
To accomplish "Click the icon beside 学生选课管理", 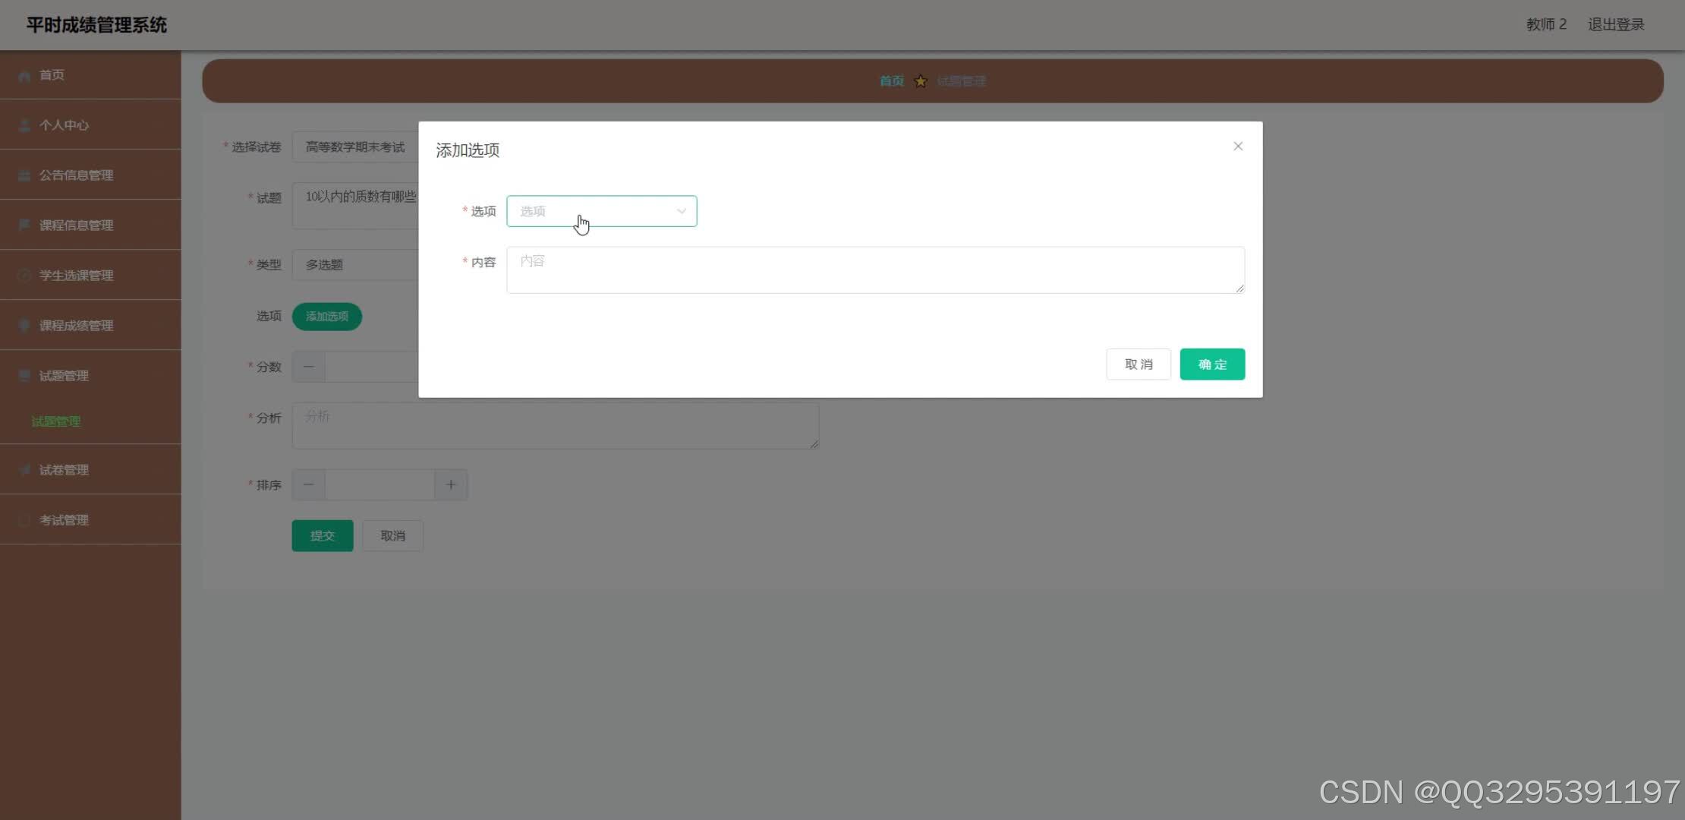I will coord(24,275).
